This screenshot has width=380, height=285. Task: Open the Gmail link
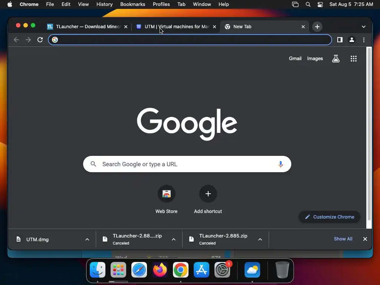point(295,58)
